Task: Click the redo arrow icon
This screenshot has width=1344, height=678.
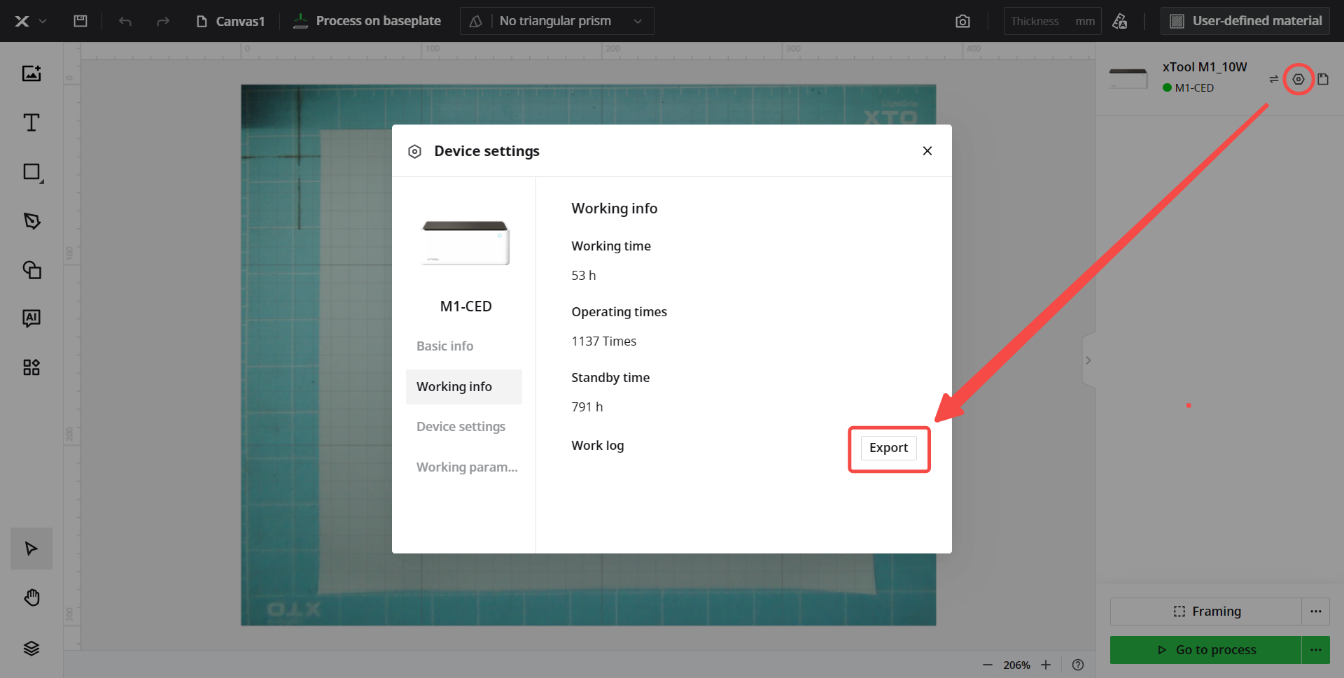Action: (x=163, y=21)
